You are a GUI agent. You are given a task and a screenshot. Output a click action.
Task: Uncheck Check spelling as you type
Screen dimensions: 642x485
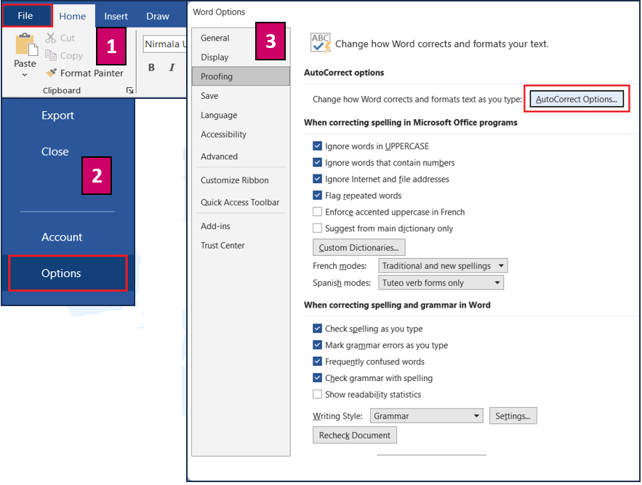(317, 329)
